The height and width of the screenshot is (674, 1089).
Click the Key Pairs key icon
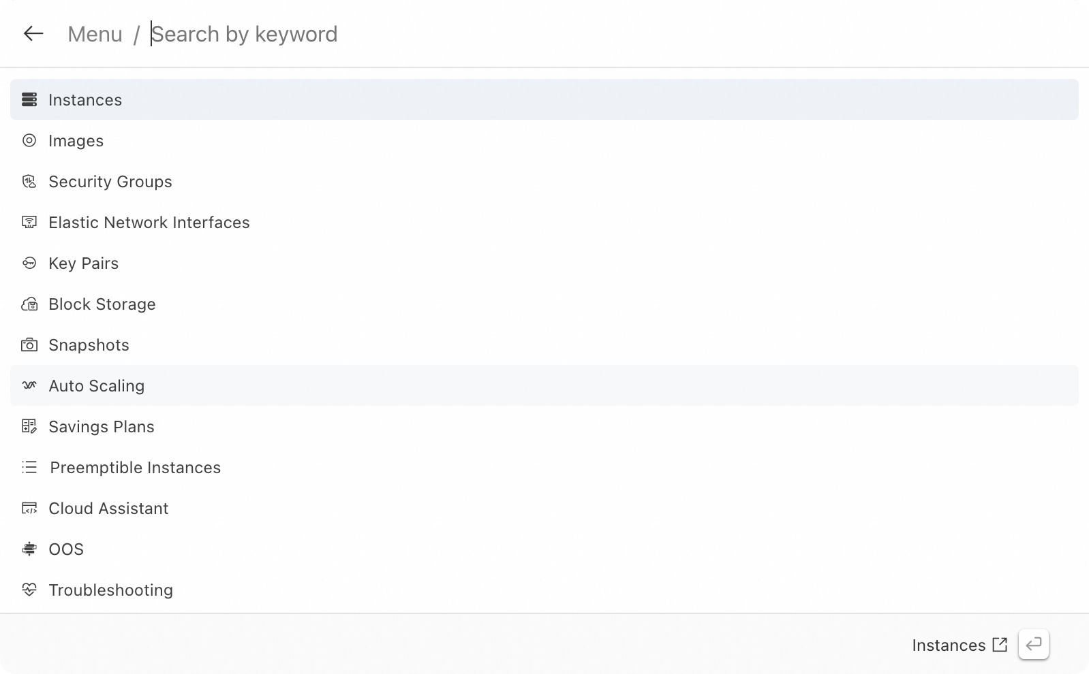29,263
